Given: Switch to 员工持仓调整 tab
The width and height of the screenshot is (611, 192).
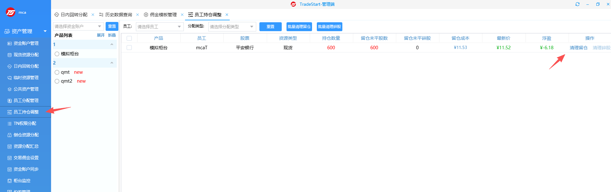Looking at the screenshot, I should point(208,15).
